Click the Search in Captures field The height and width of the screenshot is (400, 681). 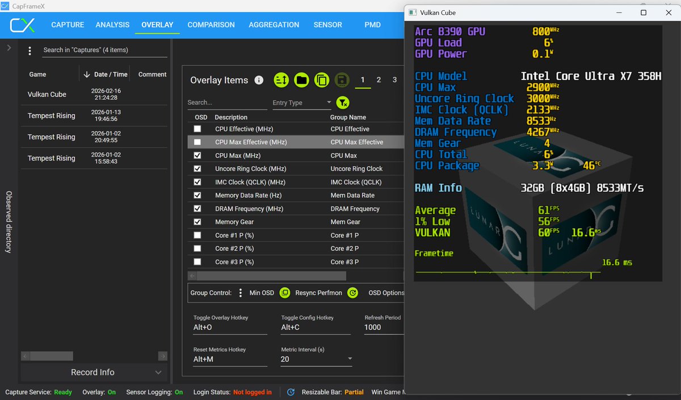[105, 50]
